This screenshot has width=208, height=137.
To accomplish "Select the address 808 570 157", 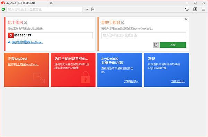I will (x=23, y=35).
